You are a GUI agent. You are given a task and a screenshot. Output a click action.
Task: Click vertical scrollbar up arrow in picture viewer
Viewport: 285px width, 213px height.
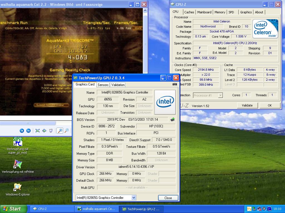(x=145, y=10)
